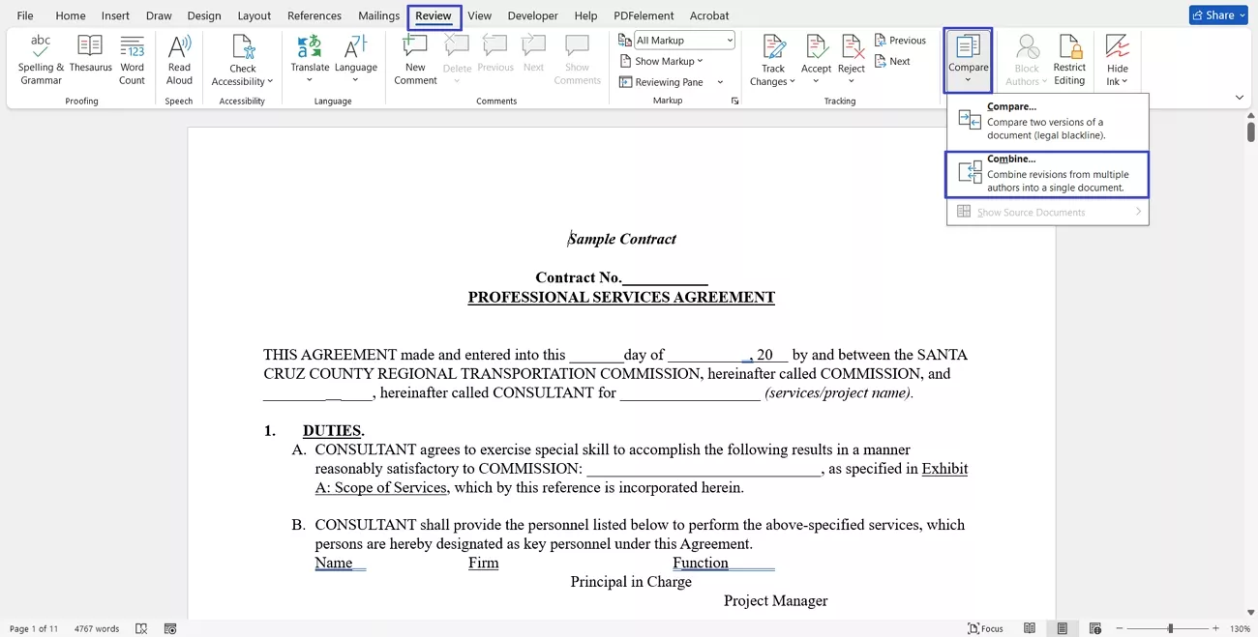Switch to the Mailings tab

point(378,15)
